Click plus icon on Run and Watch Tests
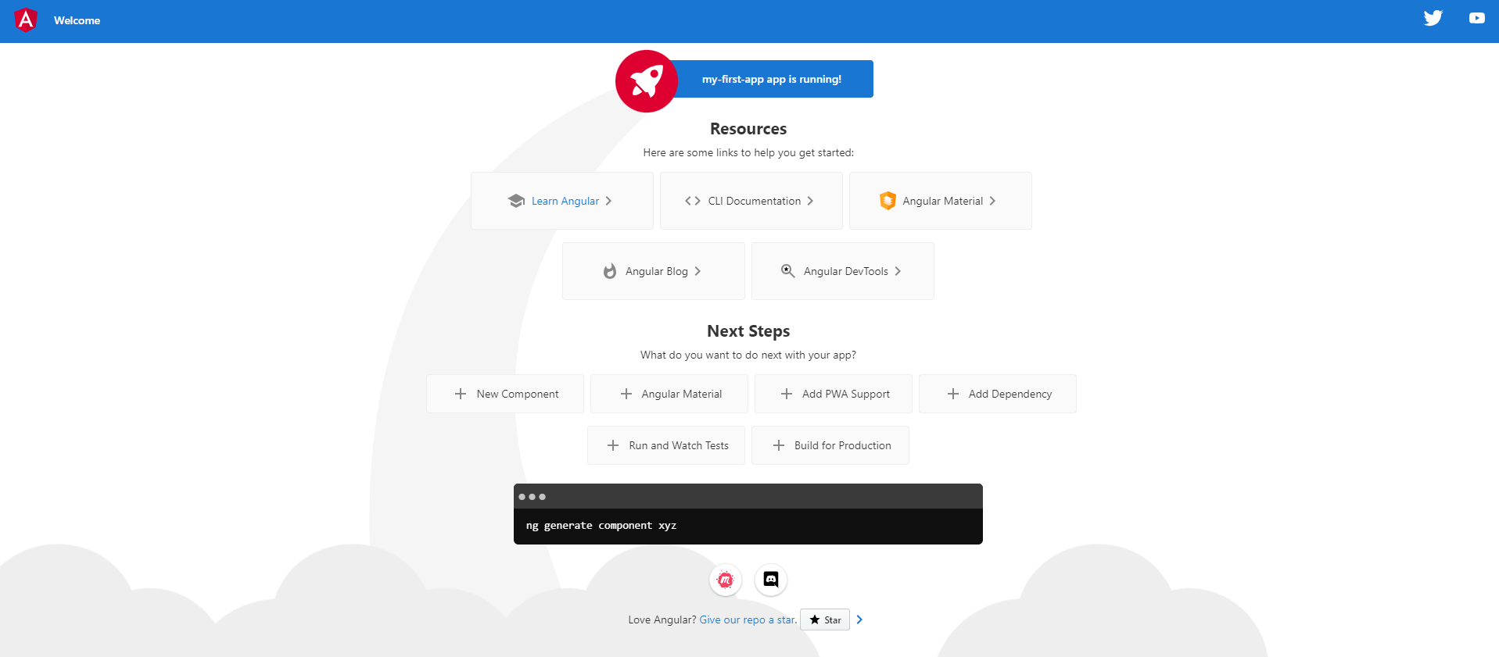Screen dimensions: 1499x657 click(x=613, y=445)
